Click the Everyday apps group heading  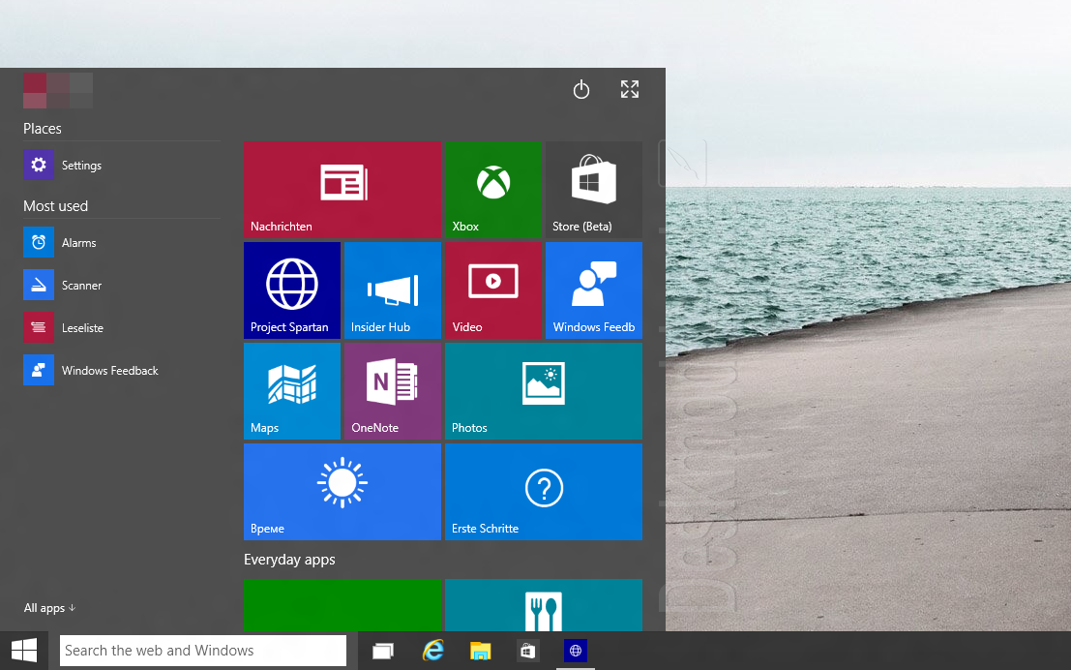(x=289, y=560)
